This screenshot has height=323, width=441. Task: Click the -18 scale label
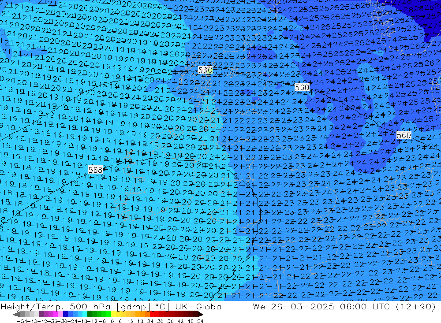pos(82,321)
